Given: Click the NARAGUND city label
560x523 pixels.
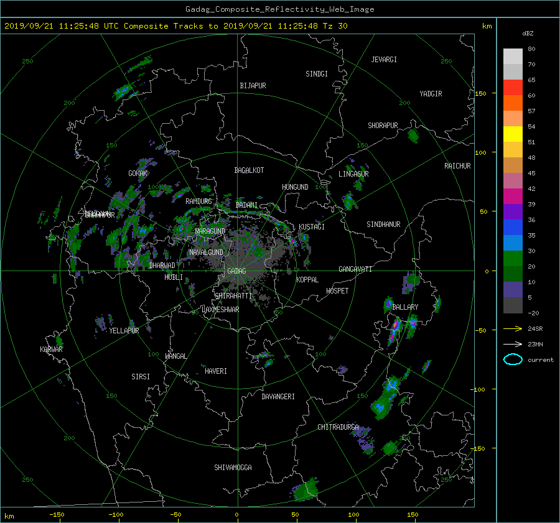Looking at the screenshot, I should tap(210, 231).
